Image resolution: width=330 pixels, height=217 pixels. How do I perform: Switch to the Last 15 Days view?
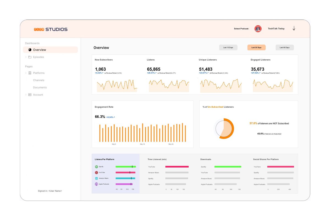(228, 47)
